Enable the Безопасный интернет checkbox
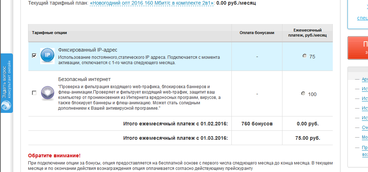368x172 pixels. 34,93
